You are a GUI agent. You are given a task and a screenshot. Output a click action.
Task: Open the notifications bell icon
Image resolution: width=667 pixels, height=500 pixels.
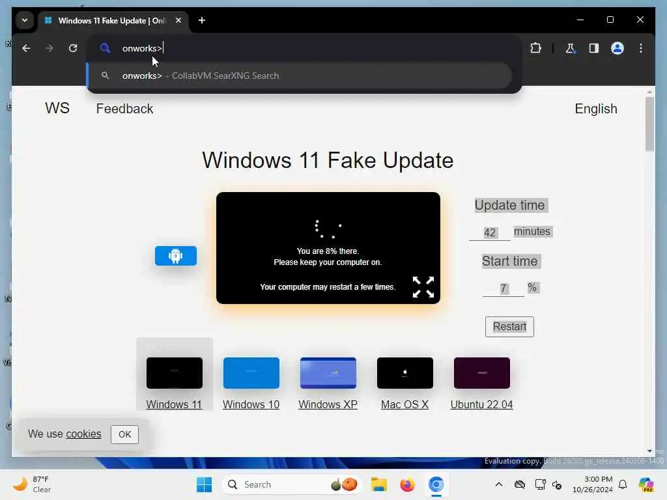pos(623,484)
